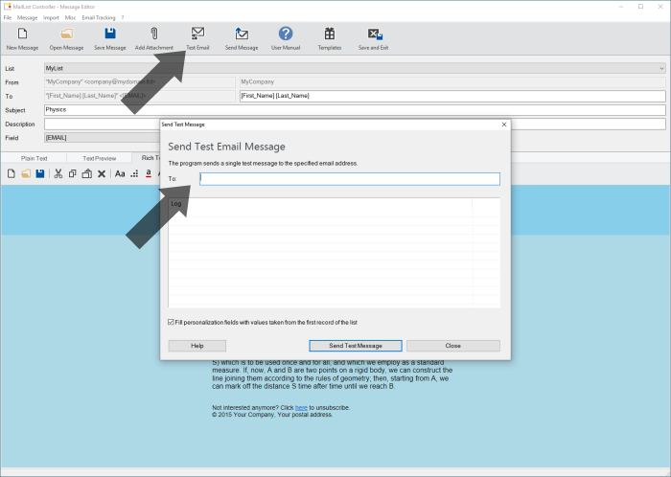
Task: Click the From name field MyCompany
Action: (x=452, y=82)
